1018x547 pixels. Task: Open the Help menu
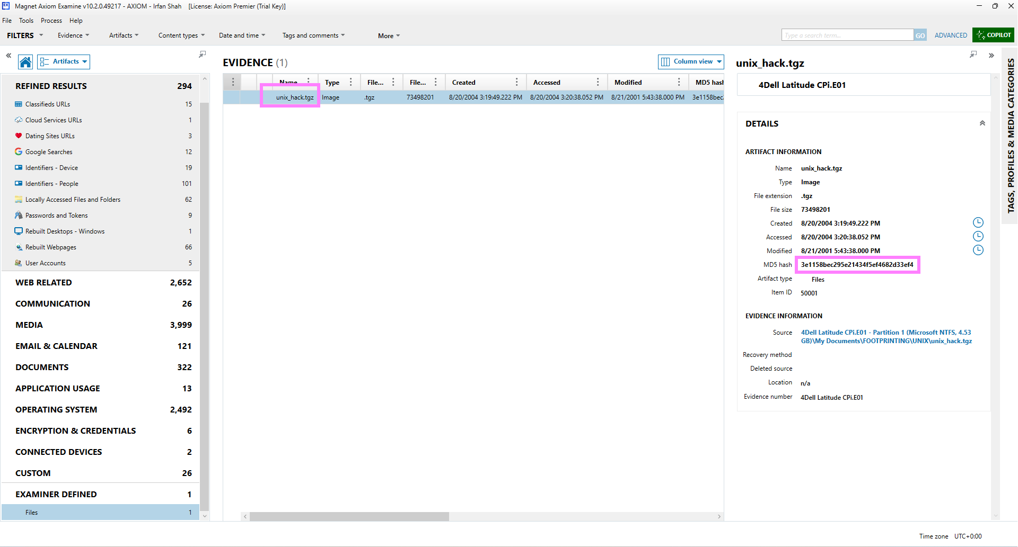(76, 21)
